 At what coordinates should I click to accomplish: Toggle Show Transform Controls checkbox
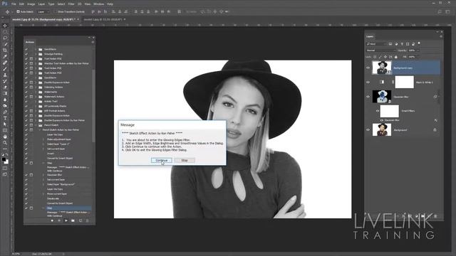click(56, 12)
